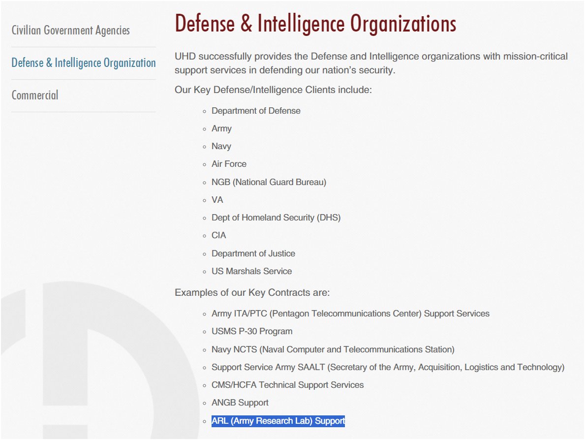The image size is (585, 440).
Task: Select Defense & Intelligence Organization sidebar item
Action: pyautogui.click(x=83, y=63)
